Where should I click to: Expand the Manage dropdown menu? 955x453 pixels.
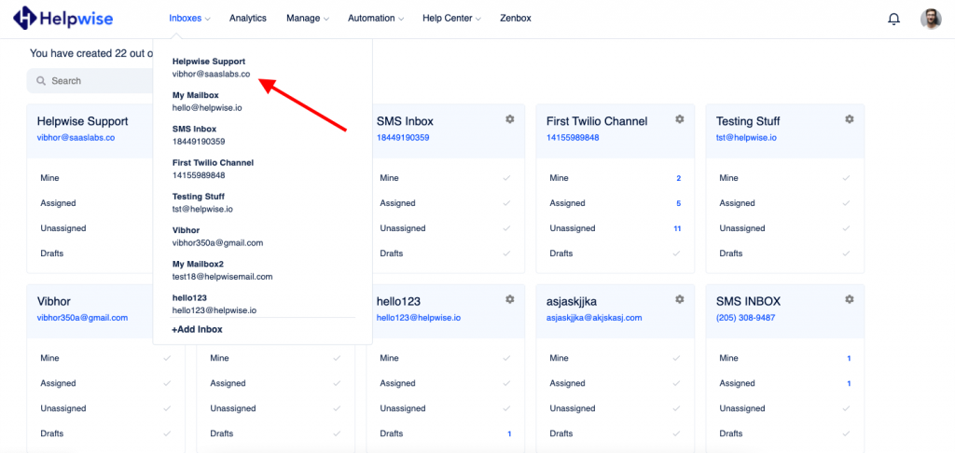[308, 19]
